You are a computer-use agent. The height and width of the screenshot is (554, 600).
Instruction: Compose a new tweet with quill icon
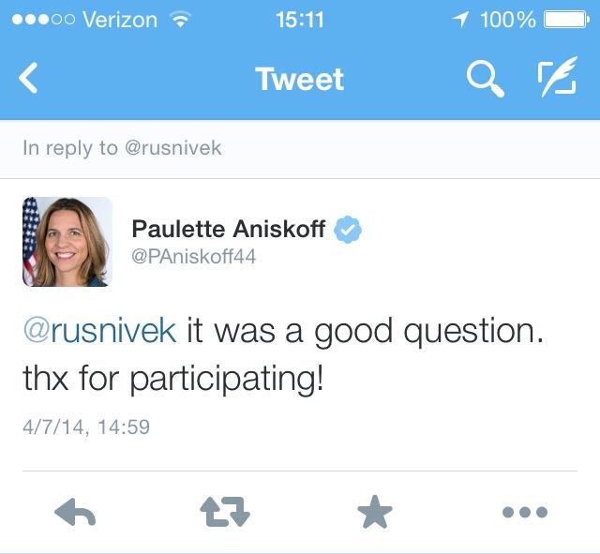(556, 79)
